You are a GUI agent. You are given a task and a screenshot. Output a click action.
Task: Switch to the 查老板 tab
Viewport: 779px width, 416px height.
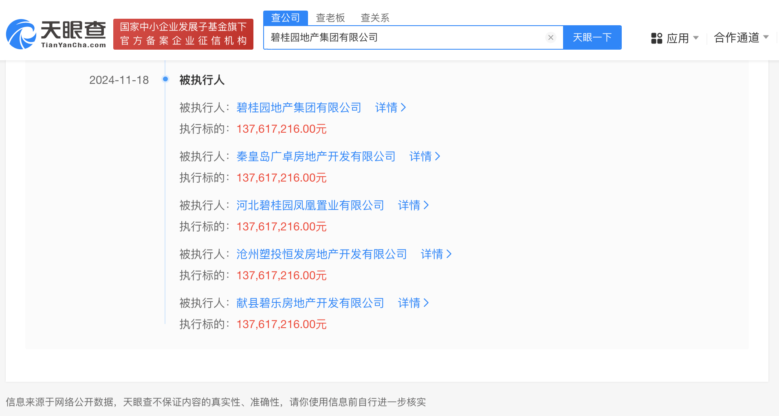(x=330, y=18)
